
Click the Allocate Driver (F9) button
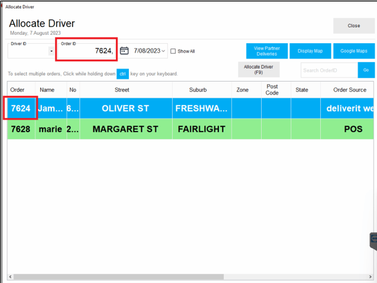pos(258,70)
